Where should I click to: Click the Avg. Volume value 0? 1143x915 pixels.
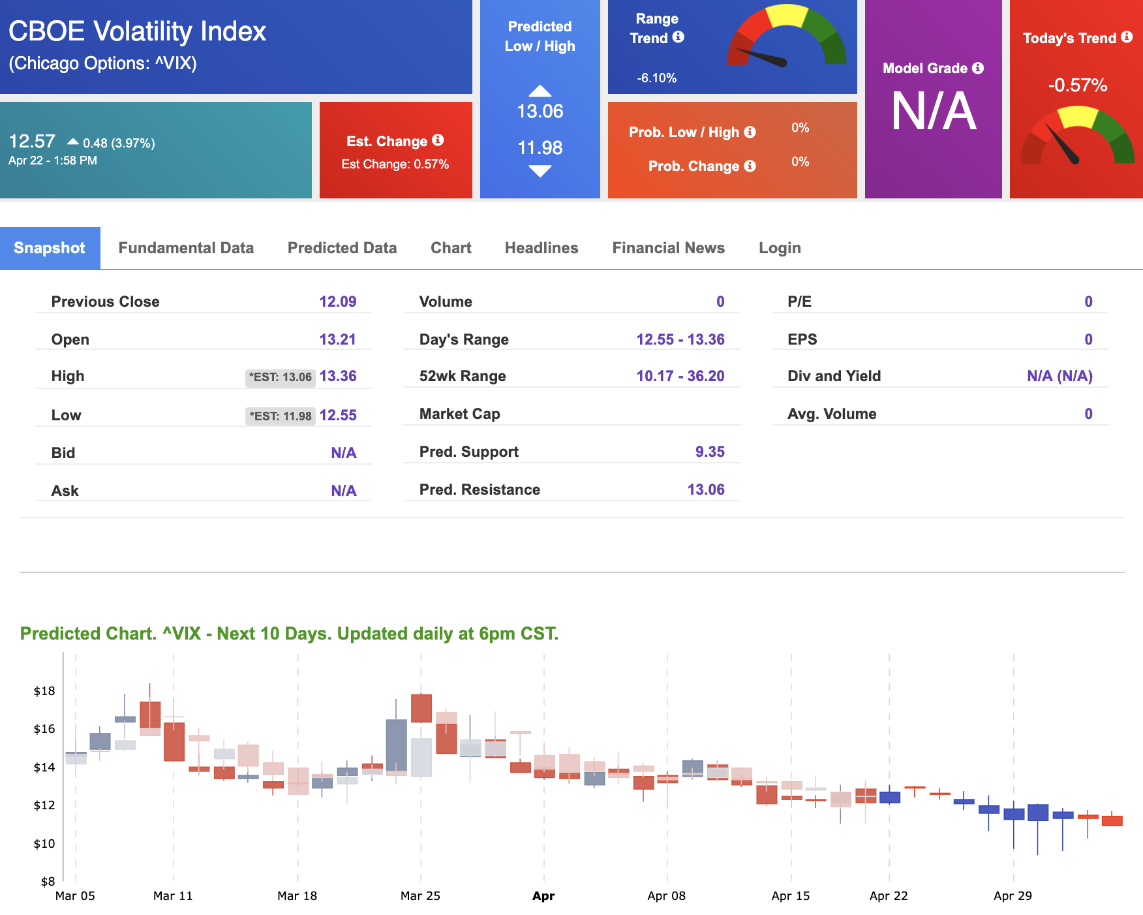tap(1088, 414)
